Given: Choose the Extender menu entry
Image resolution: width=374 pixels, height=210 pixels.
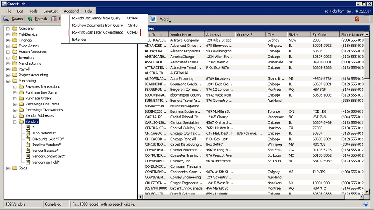Looking at the screenshot, I should (x=105, y=40).
